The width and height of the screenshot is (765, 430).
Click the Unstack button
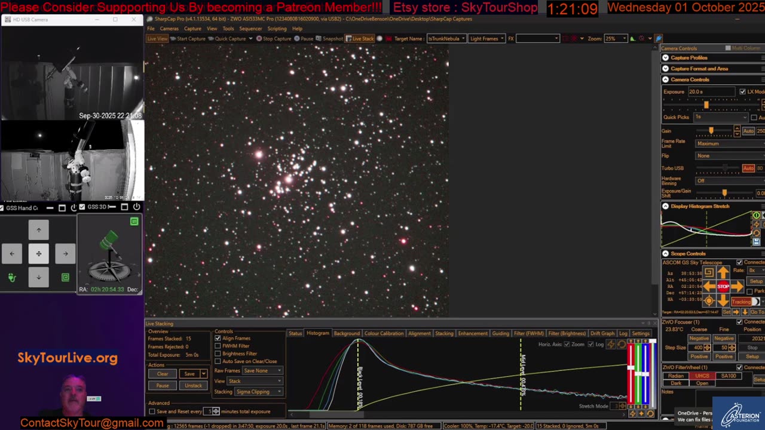(x=193, y=385)
